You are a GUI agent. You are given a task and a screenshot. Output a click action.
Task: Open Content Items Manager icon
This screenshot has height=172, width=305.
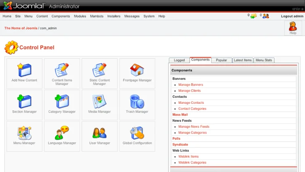pyautogui.click(x=62, y=70)
